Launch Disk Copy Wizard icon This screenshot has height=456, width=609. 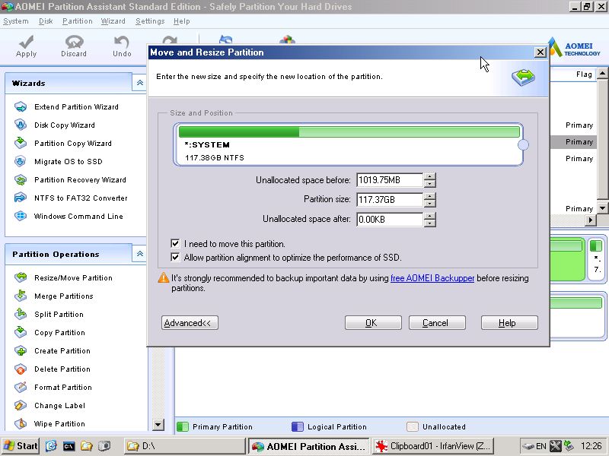[21, 125]
